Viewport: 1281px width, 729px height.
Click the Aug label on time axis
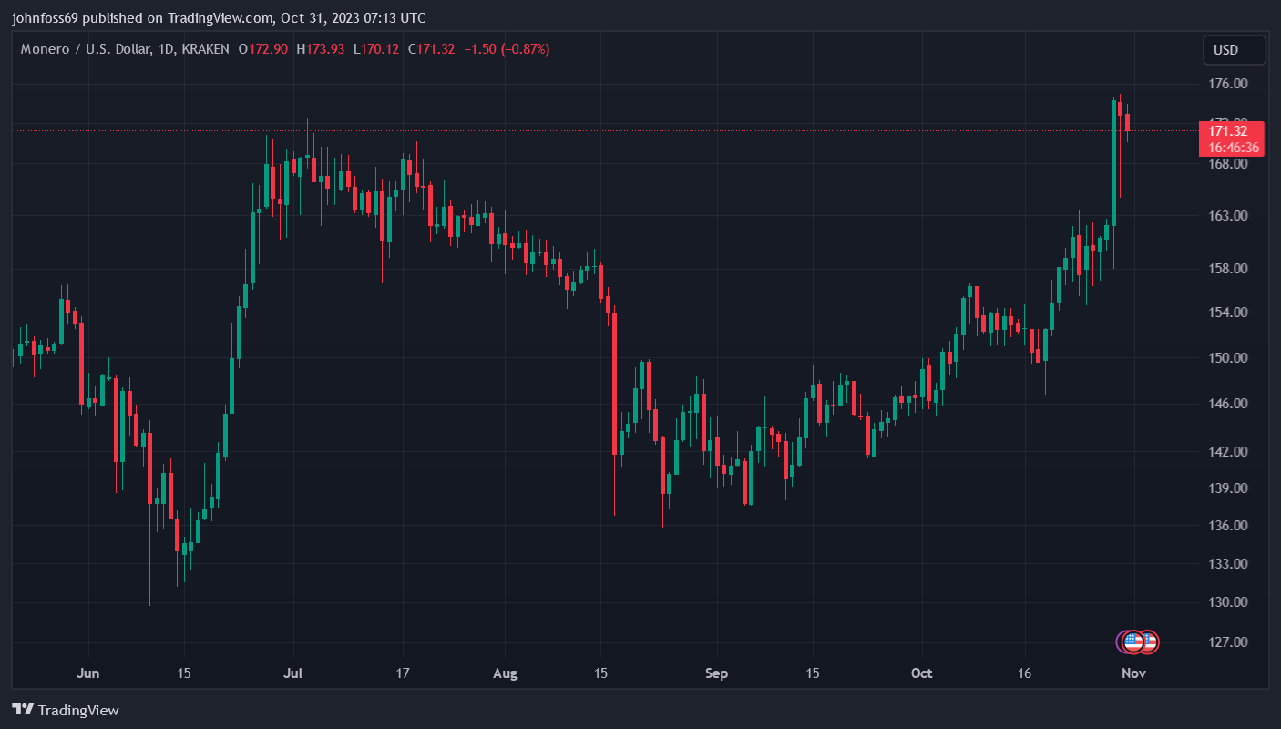click(x=505, y=673)
